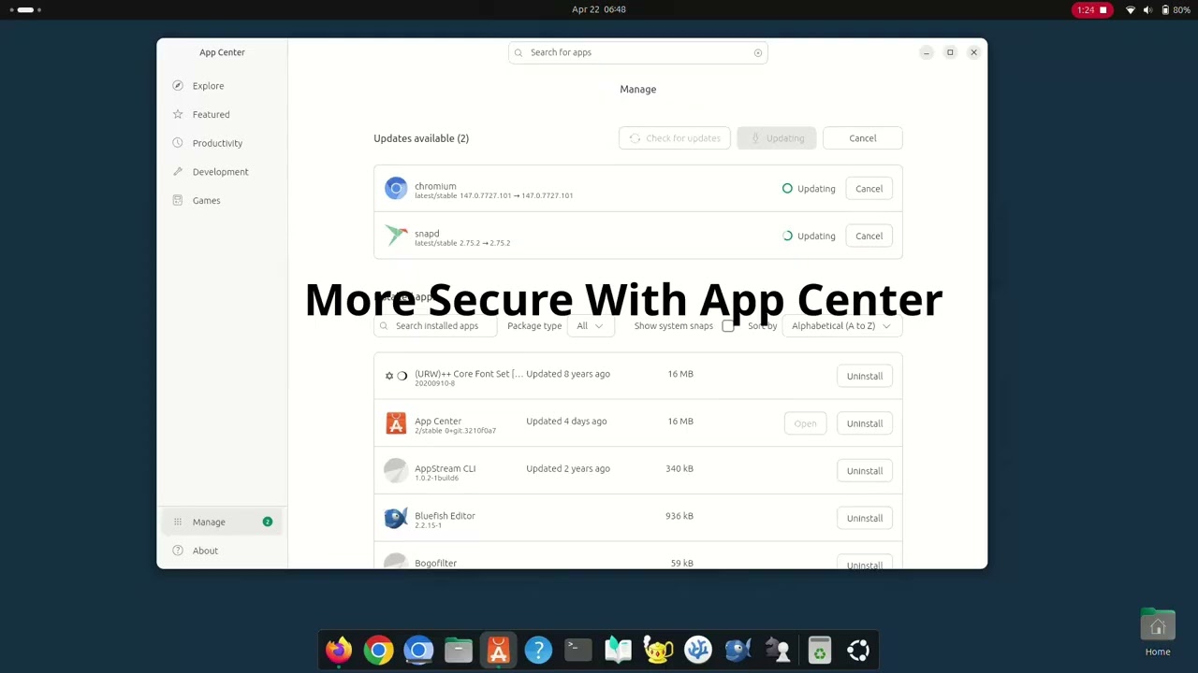Cancel the chromium update
This screenshot has width=1198, height=673.
(869, 189)
